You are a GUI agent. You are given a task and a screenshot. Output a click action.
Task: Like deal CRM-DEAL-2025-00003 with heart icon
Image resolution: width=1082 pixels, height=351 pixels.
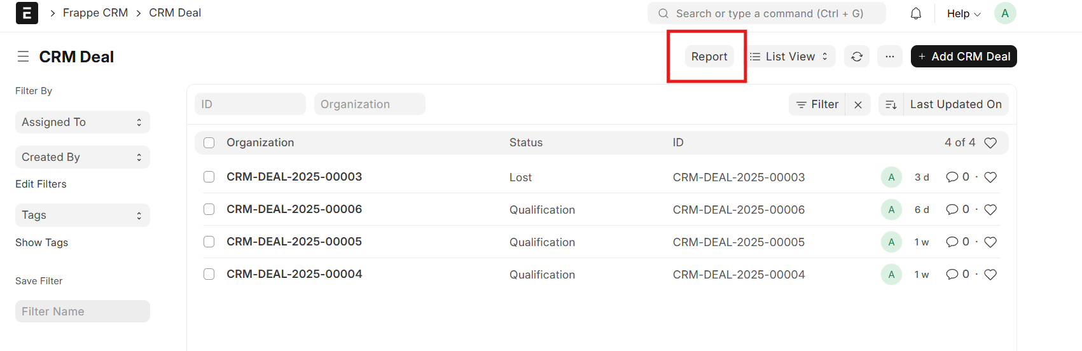click(990, 177)
